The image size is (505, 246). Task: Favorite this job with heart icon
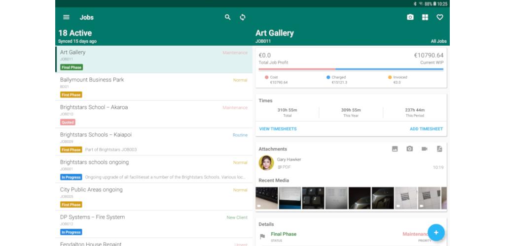coord(440,17)
